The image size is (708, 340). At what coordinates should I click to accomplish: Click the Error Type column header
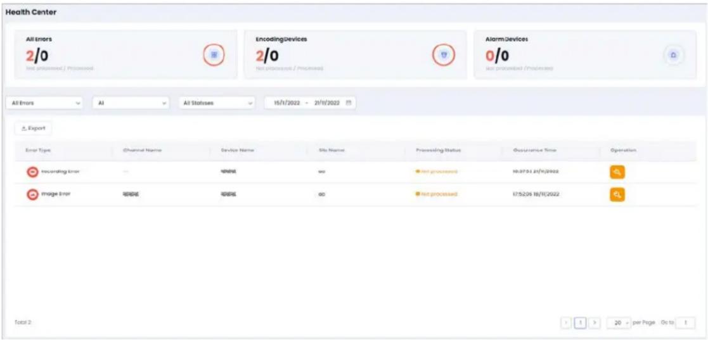(x=38, y=150)
